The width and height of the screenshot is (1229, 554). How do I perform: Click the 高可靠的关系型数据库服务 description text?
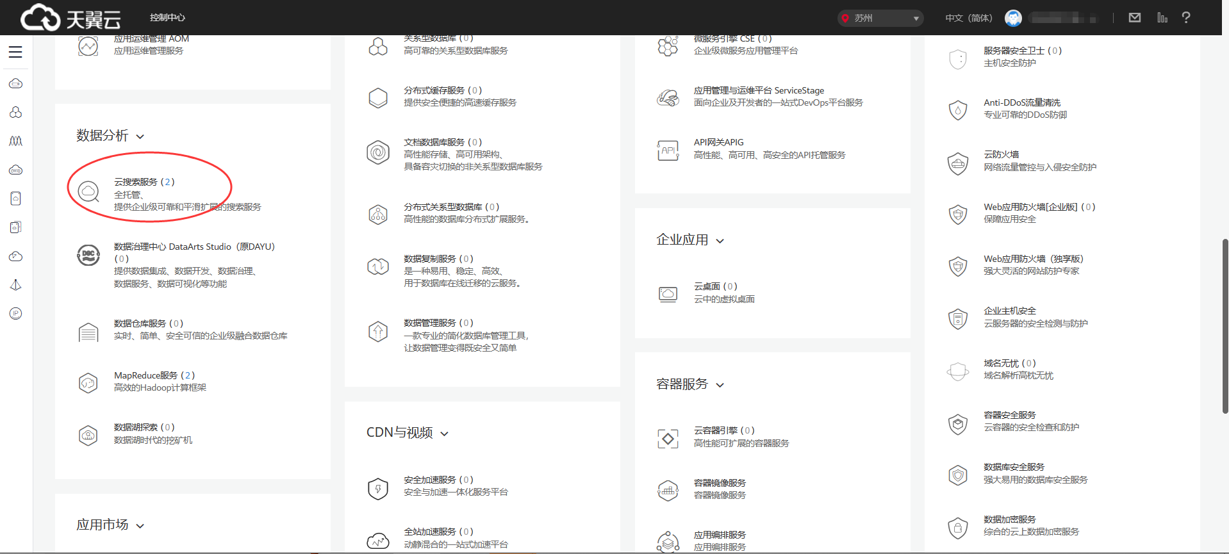click(456, 51)
